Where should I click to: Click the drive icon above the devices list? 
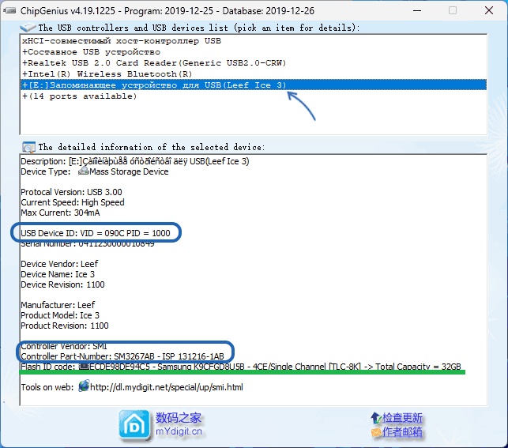pos(28,27)
